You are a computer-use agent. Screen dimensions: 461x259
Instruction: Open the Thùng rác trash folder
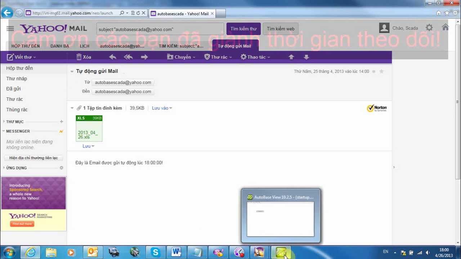pos(17,109)
